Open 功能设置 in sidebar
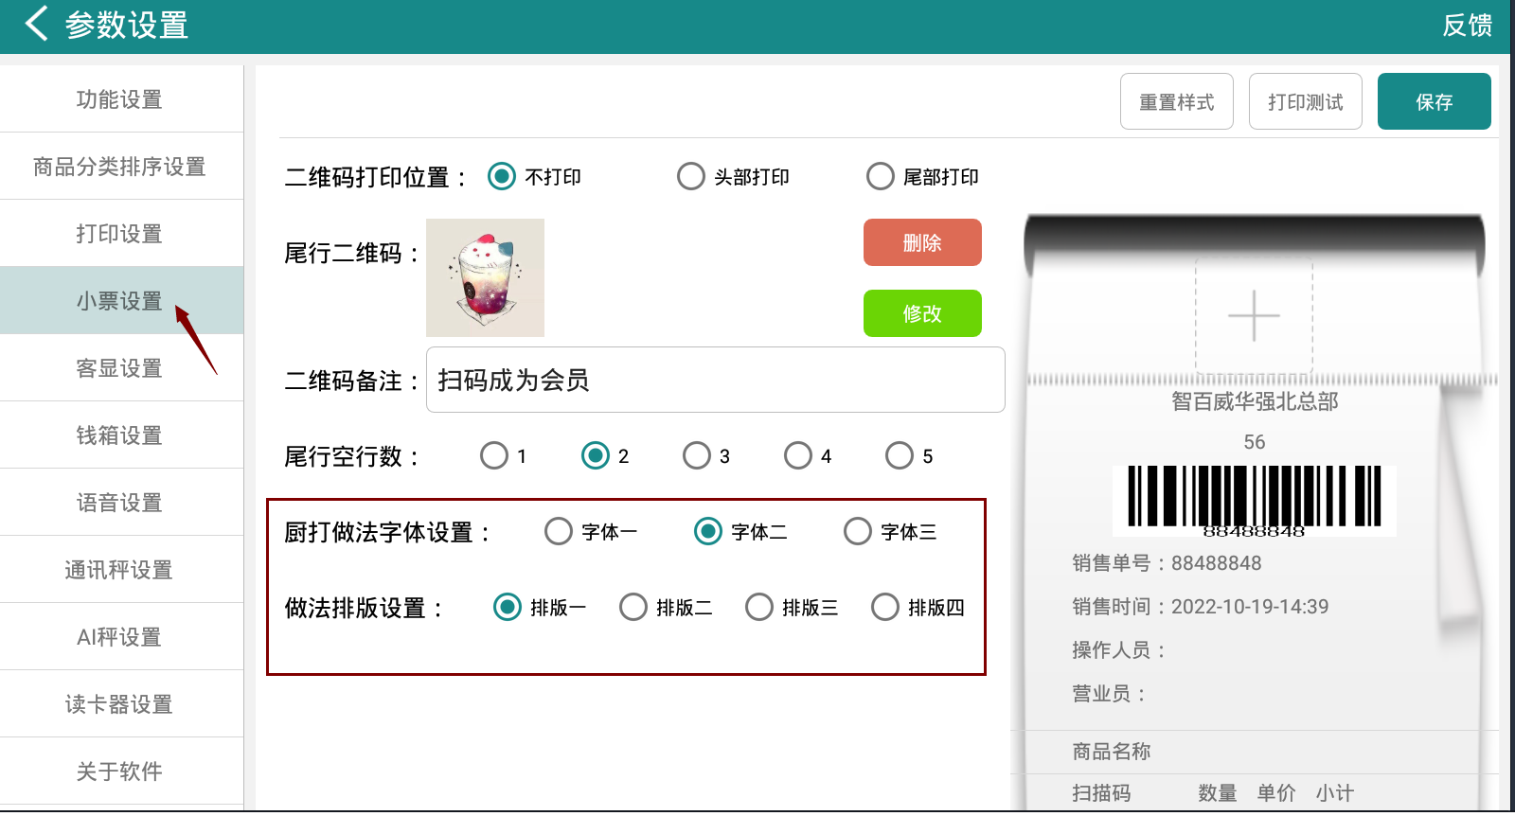 point(119,99)
